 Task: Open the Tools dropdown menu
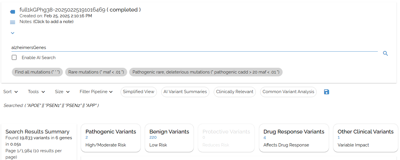[36, 92]
